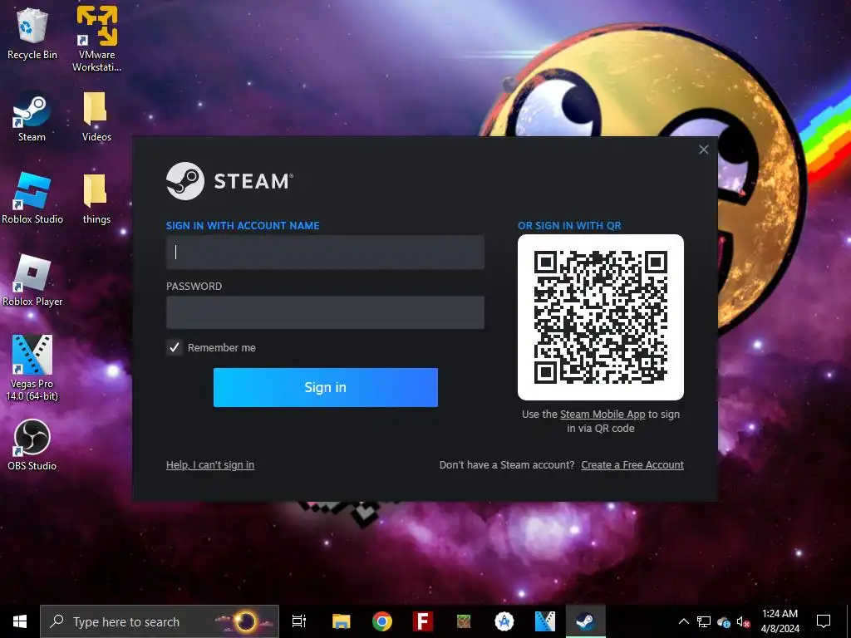This screenshot has width=851, height=638.
Task: Open Help, I can't sign in link
Action: (210, 465)
